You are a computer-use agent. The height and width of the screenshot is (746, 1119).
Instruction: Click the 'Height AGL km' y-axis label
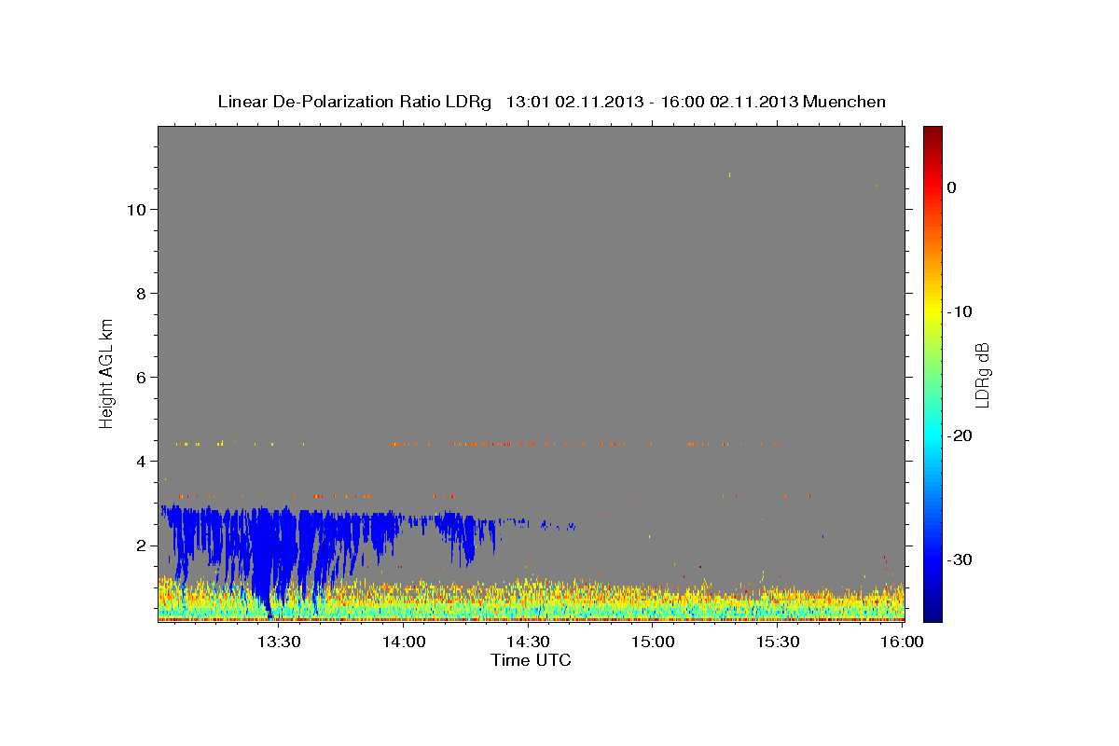[x=107, y=373]
